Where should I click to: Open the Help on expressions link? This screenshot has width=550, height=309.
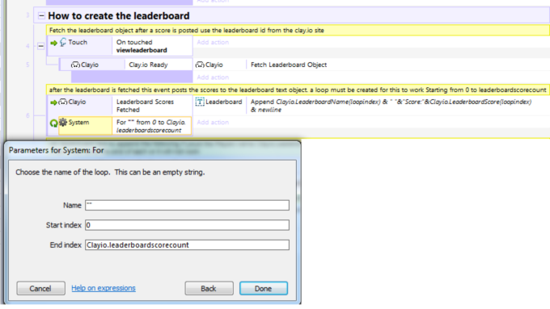(104, 288)
